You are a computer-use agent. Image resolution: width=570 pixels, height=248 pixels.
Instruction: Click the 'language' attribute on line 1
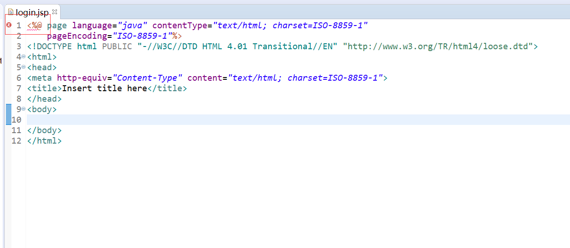pos(92,26)
